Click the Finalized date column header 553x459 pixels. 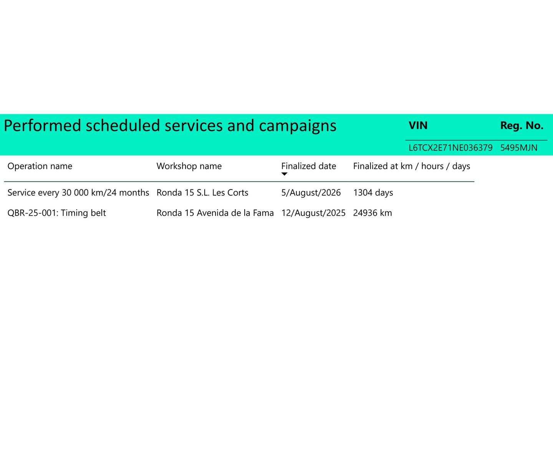(x=308, y=166)
